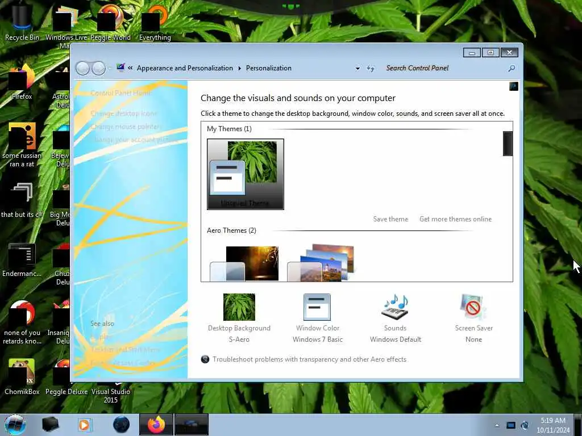Maximize the Personalization window
Image resolution: width=582 pixels, height=436 pixels.
coord(490,53)
